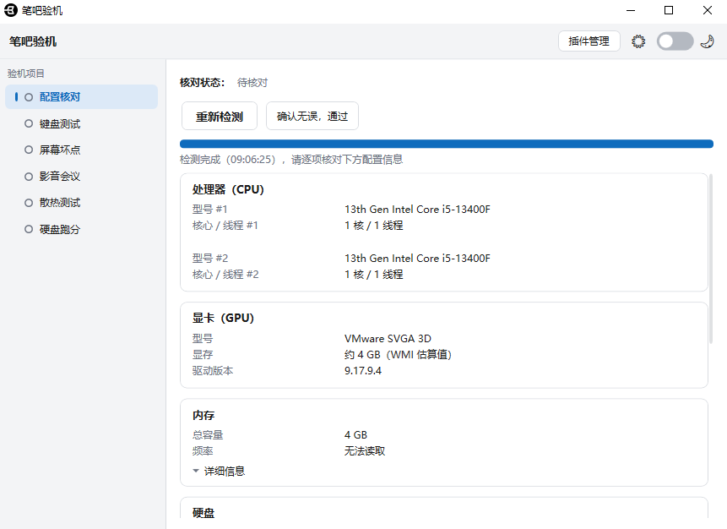Viewport: 727px width, 529px height.
Task: Click CPU 型号 #1 value i5-13400F
Action: click(417, 210)
